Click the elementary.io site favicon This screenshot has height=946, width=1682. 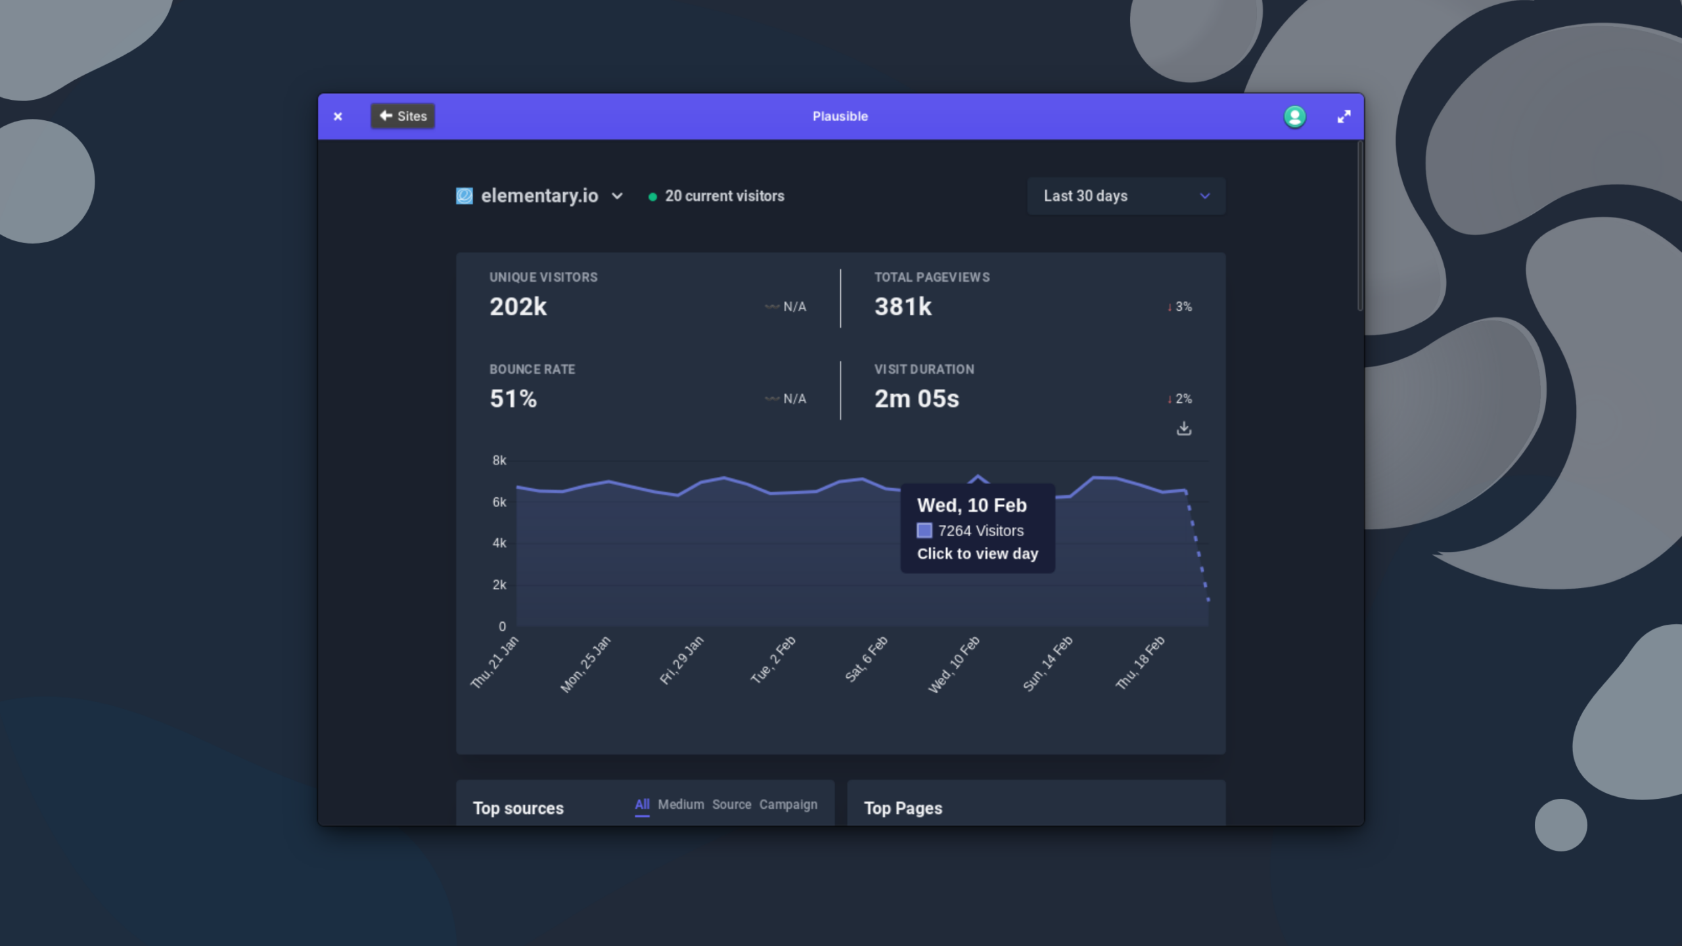tap(464, 196)
